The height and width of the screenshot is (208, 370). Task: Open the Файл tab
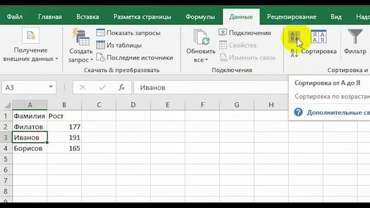coord(14,17)
